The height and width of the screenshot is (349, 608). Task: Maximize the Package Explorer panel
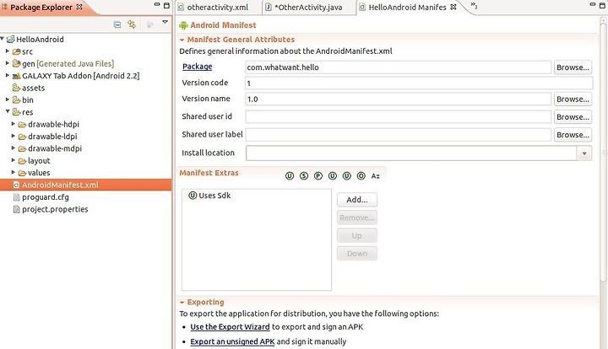pos(166,5)
